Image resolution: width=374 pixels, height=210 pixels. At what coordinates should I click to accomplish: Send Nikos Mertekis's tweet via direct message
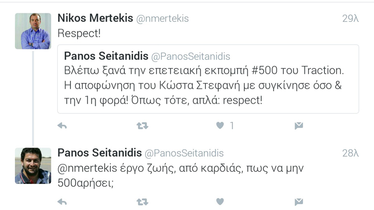point(299,126)
